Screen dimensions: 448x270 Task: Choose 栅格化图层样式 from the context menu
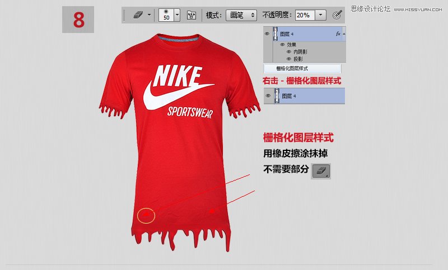[302, 68]
